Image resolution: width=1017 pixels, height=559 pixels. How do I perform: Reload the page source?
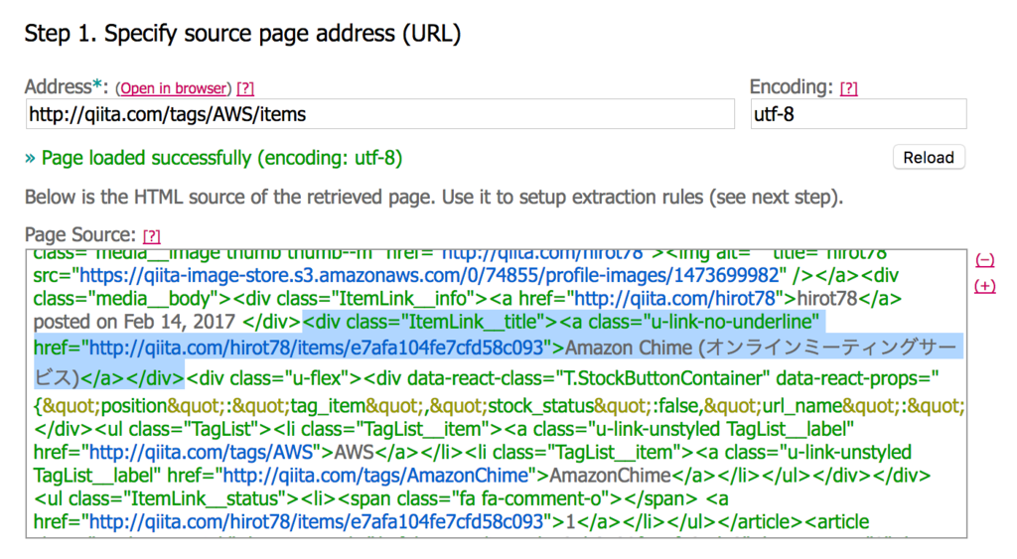point(929,158)
